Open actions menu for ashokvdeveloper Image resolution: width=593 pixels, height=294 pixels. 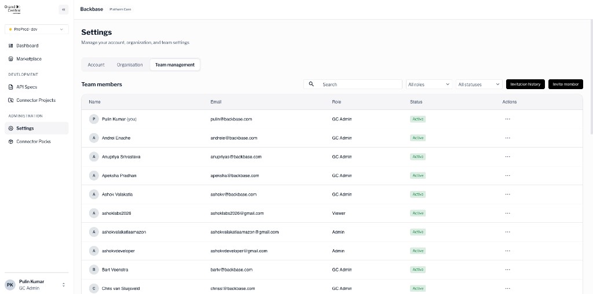click(x=507, y=251)
